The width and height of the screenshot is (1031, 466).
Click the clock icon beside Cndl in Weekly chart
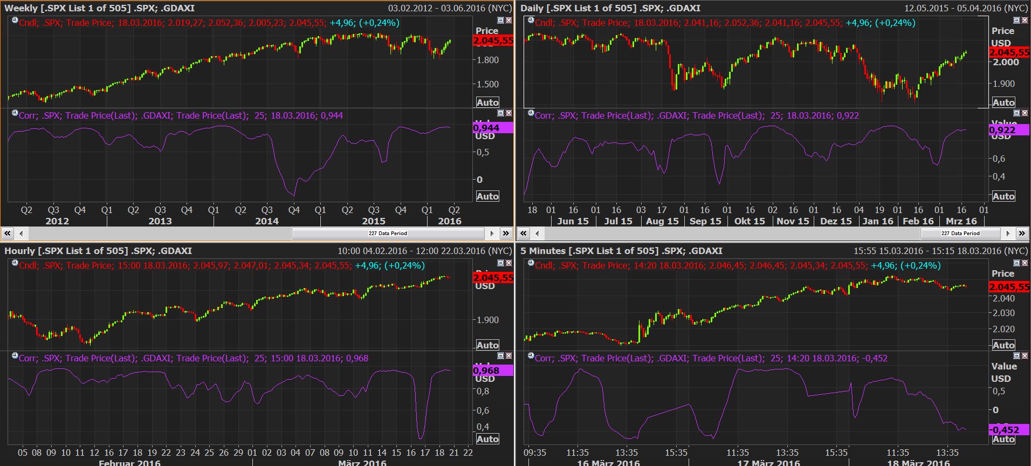coord(15,20)
